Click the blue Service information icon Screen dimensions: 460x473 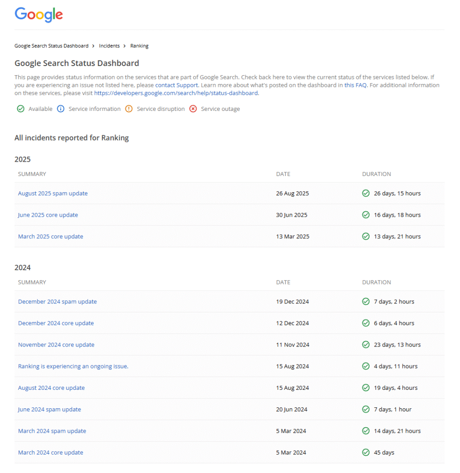61,109
